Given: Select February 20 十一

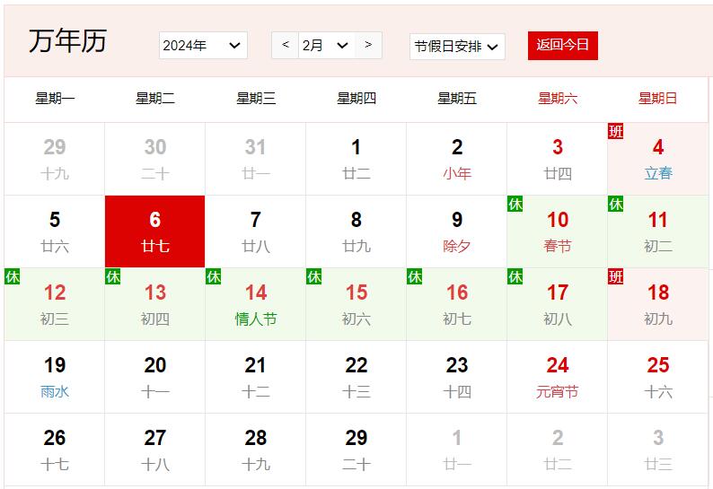Looking at the screenshot, I should (x=155, y=377).
